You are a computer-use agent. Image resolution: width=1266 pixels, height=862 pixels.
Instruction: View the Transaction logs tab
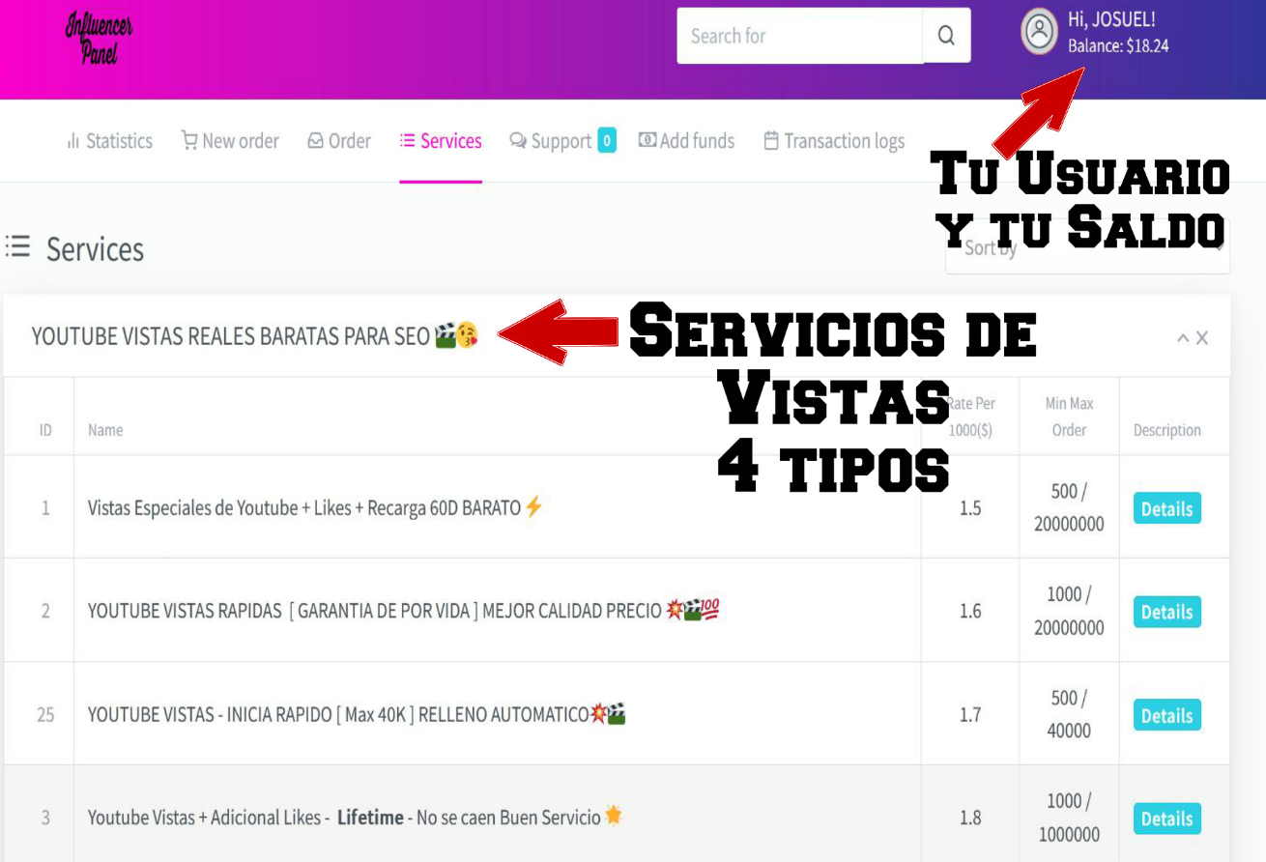click(x=834, y=141)
